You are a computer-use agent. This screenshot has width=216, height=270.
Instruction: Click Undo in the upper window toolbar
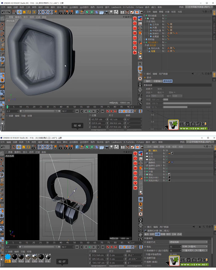pos(3,12)
